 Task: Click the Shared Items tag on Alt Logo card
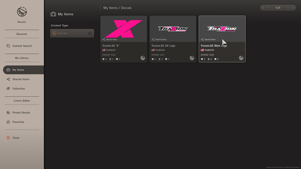159,40
